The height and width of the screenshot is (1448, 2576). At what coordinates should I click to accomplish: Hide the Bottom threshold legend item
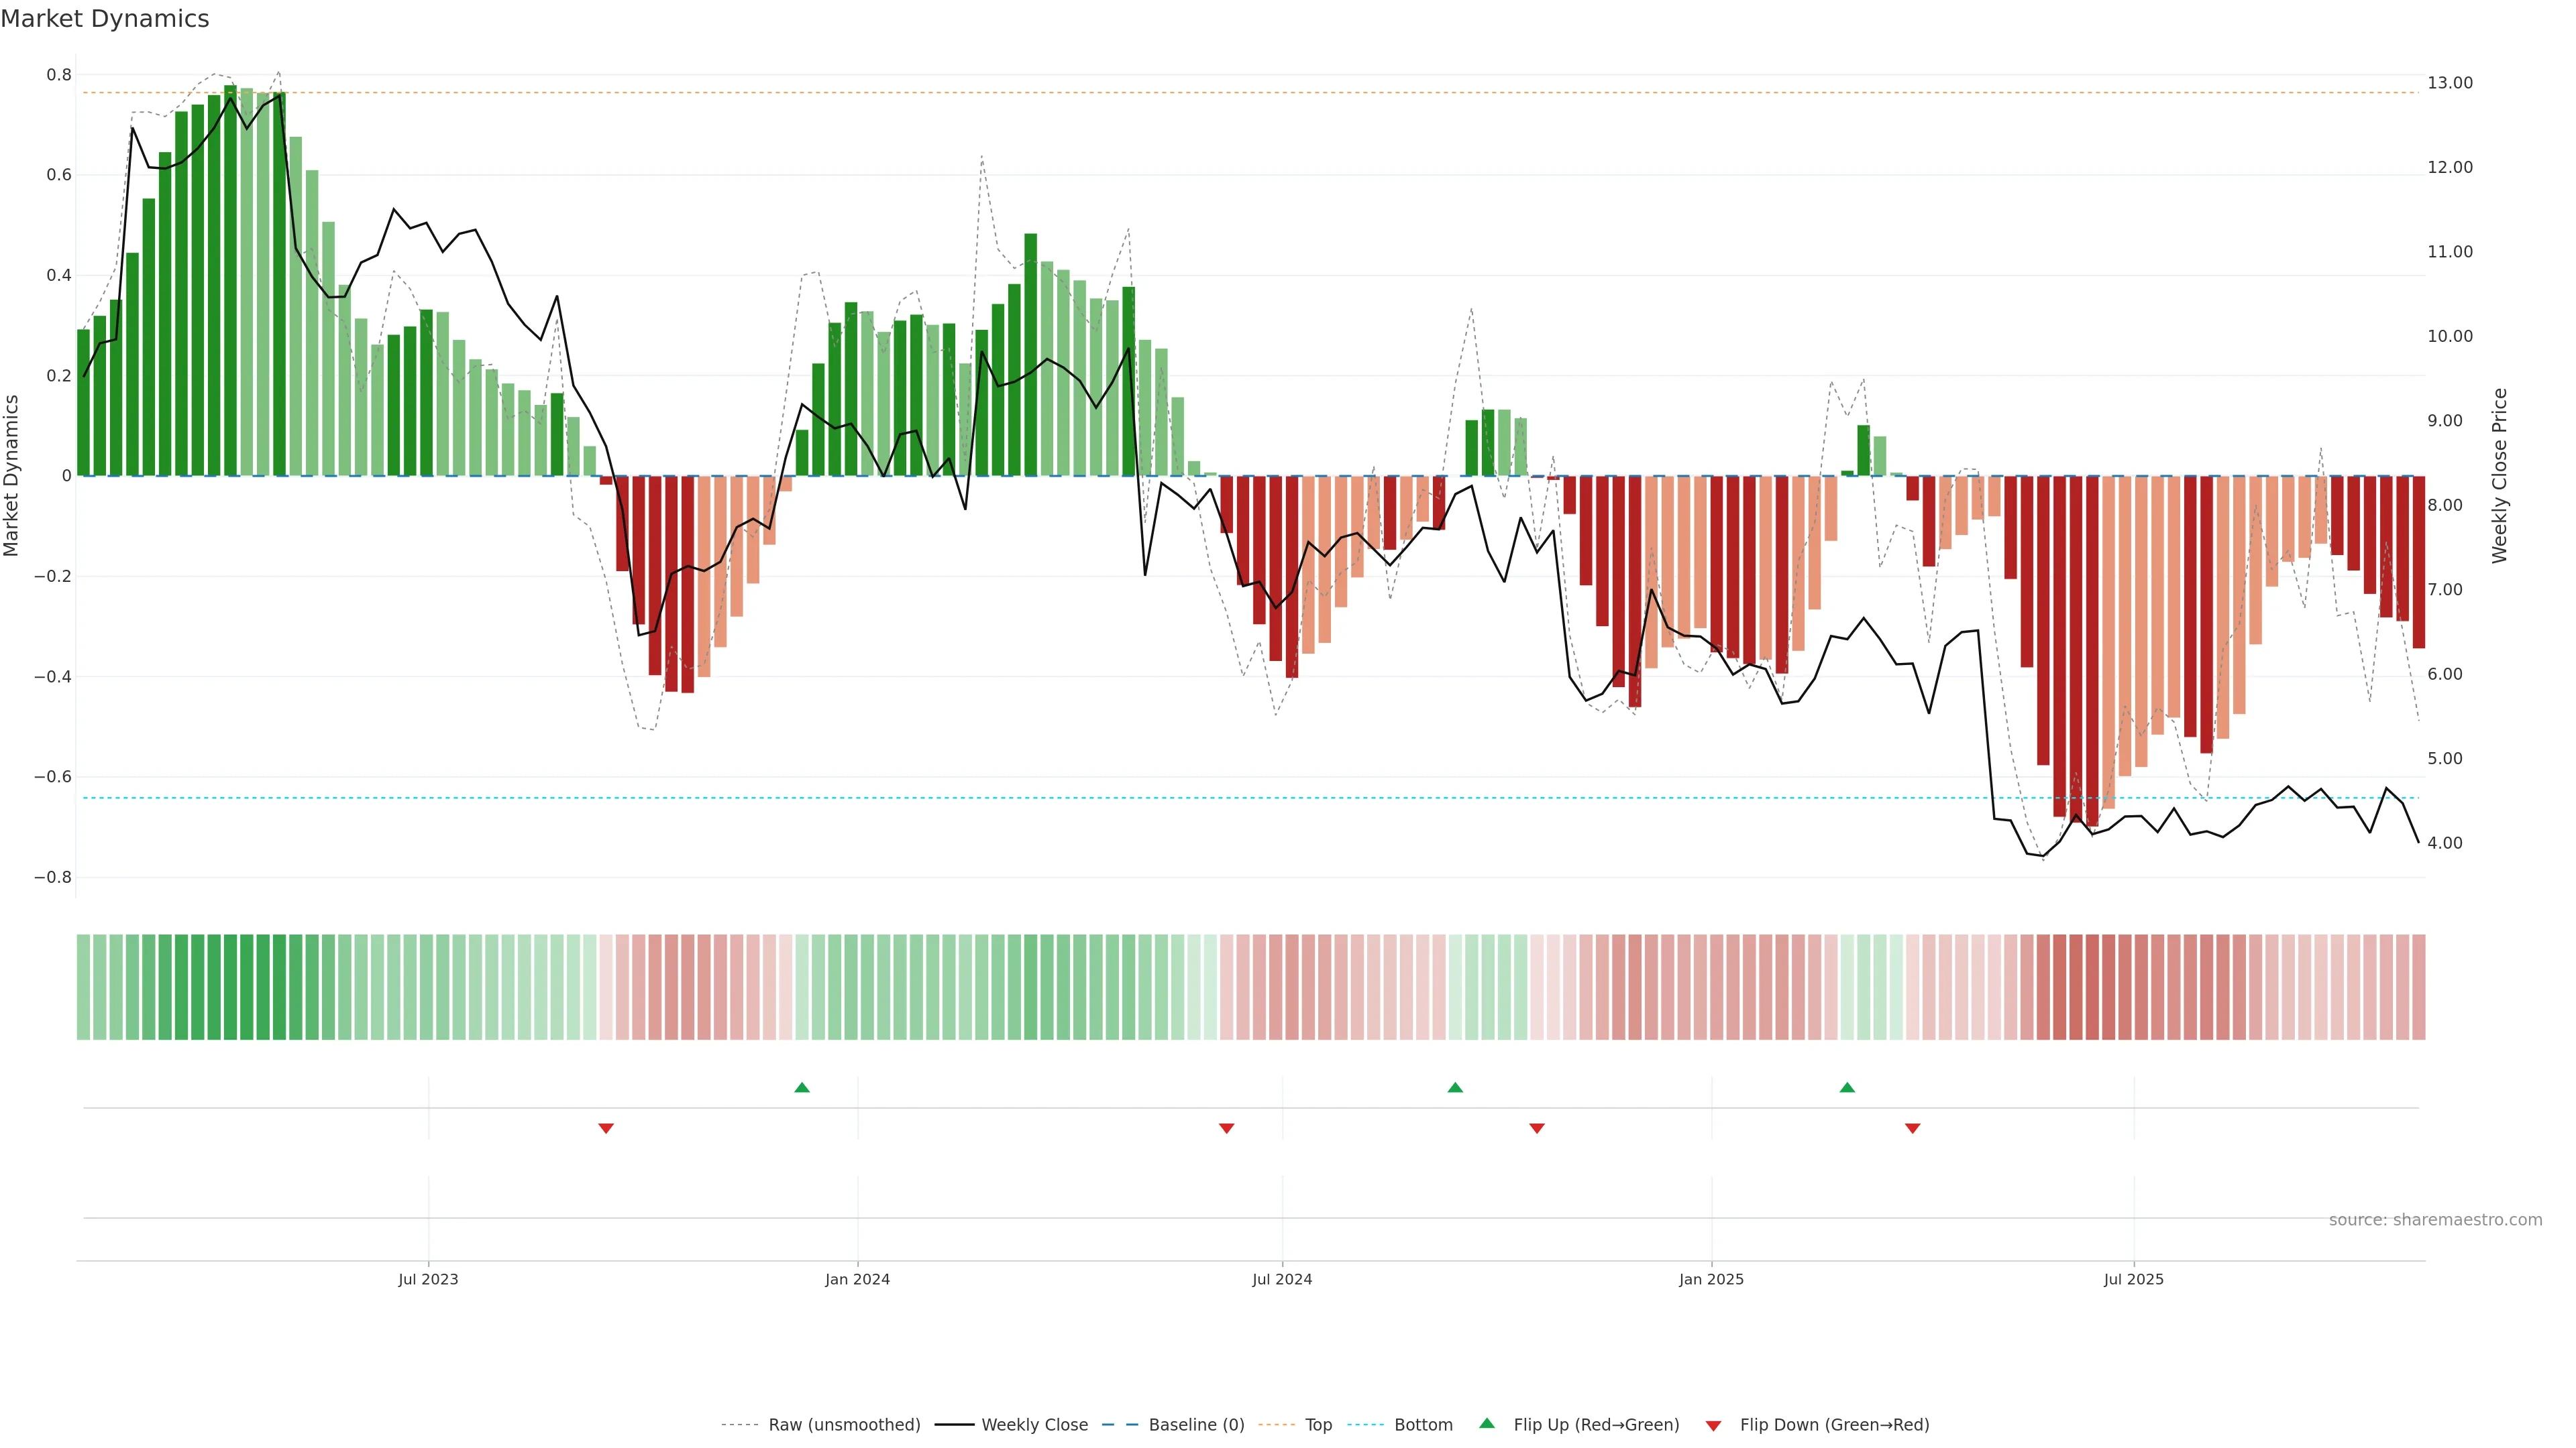[x=1423, y=1424]
